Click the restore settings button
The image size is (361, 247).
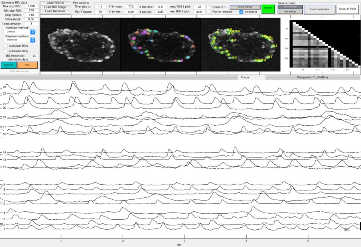[x=245, y=7]
